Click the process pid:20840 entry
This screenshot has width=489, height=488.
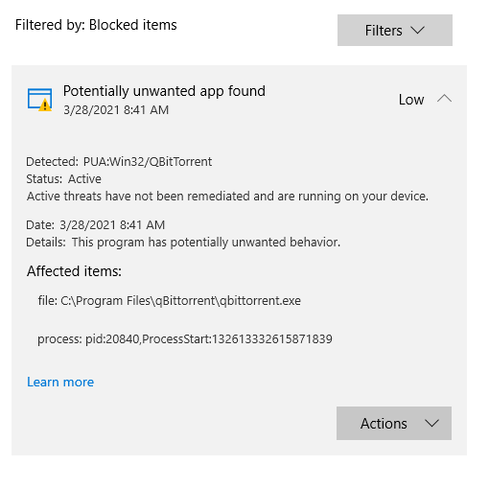coord(185,339)
